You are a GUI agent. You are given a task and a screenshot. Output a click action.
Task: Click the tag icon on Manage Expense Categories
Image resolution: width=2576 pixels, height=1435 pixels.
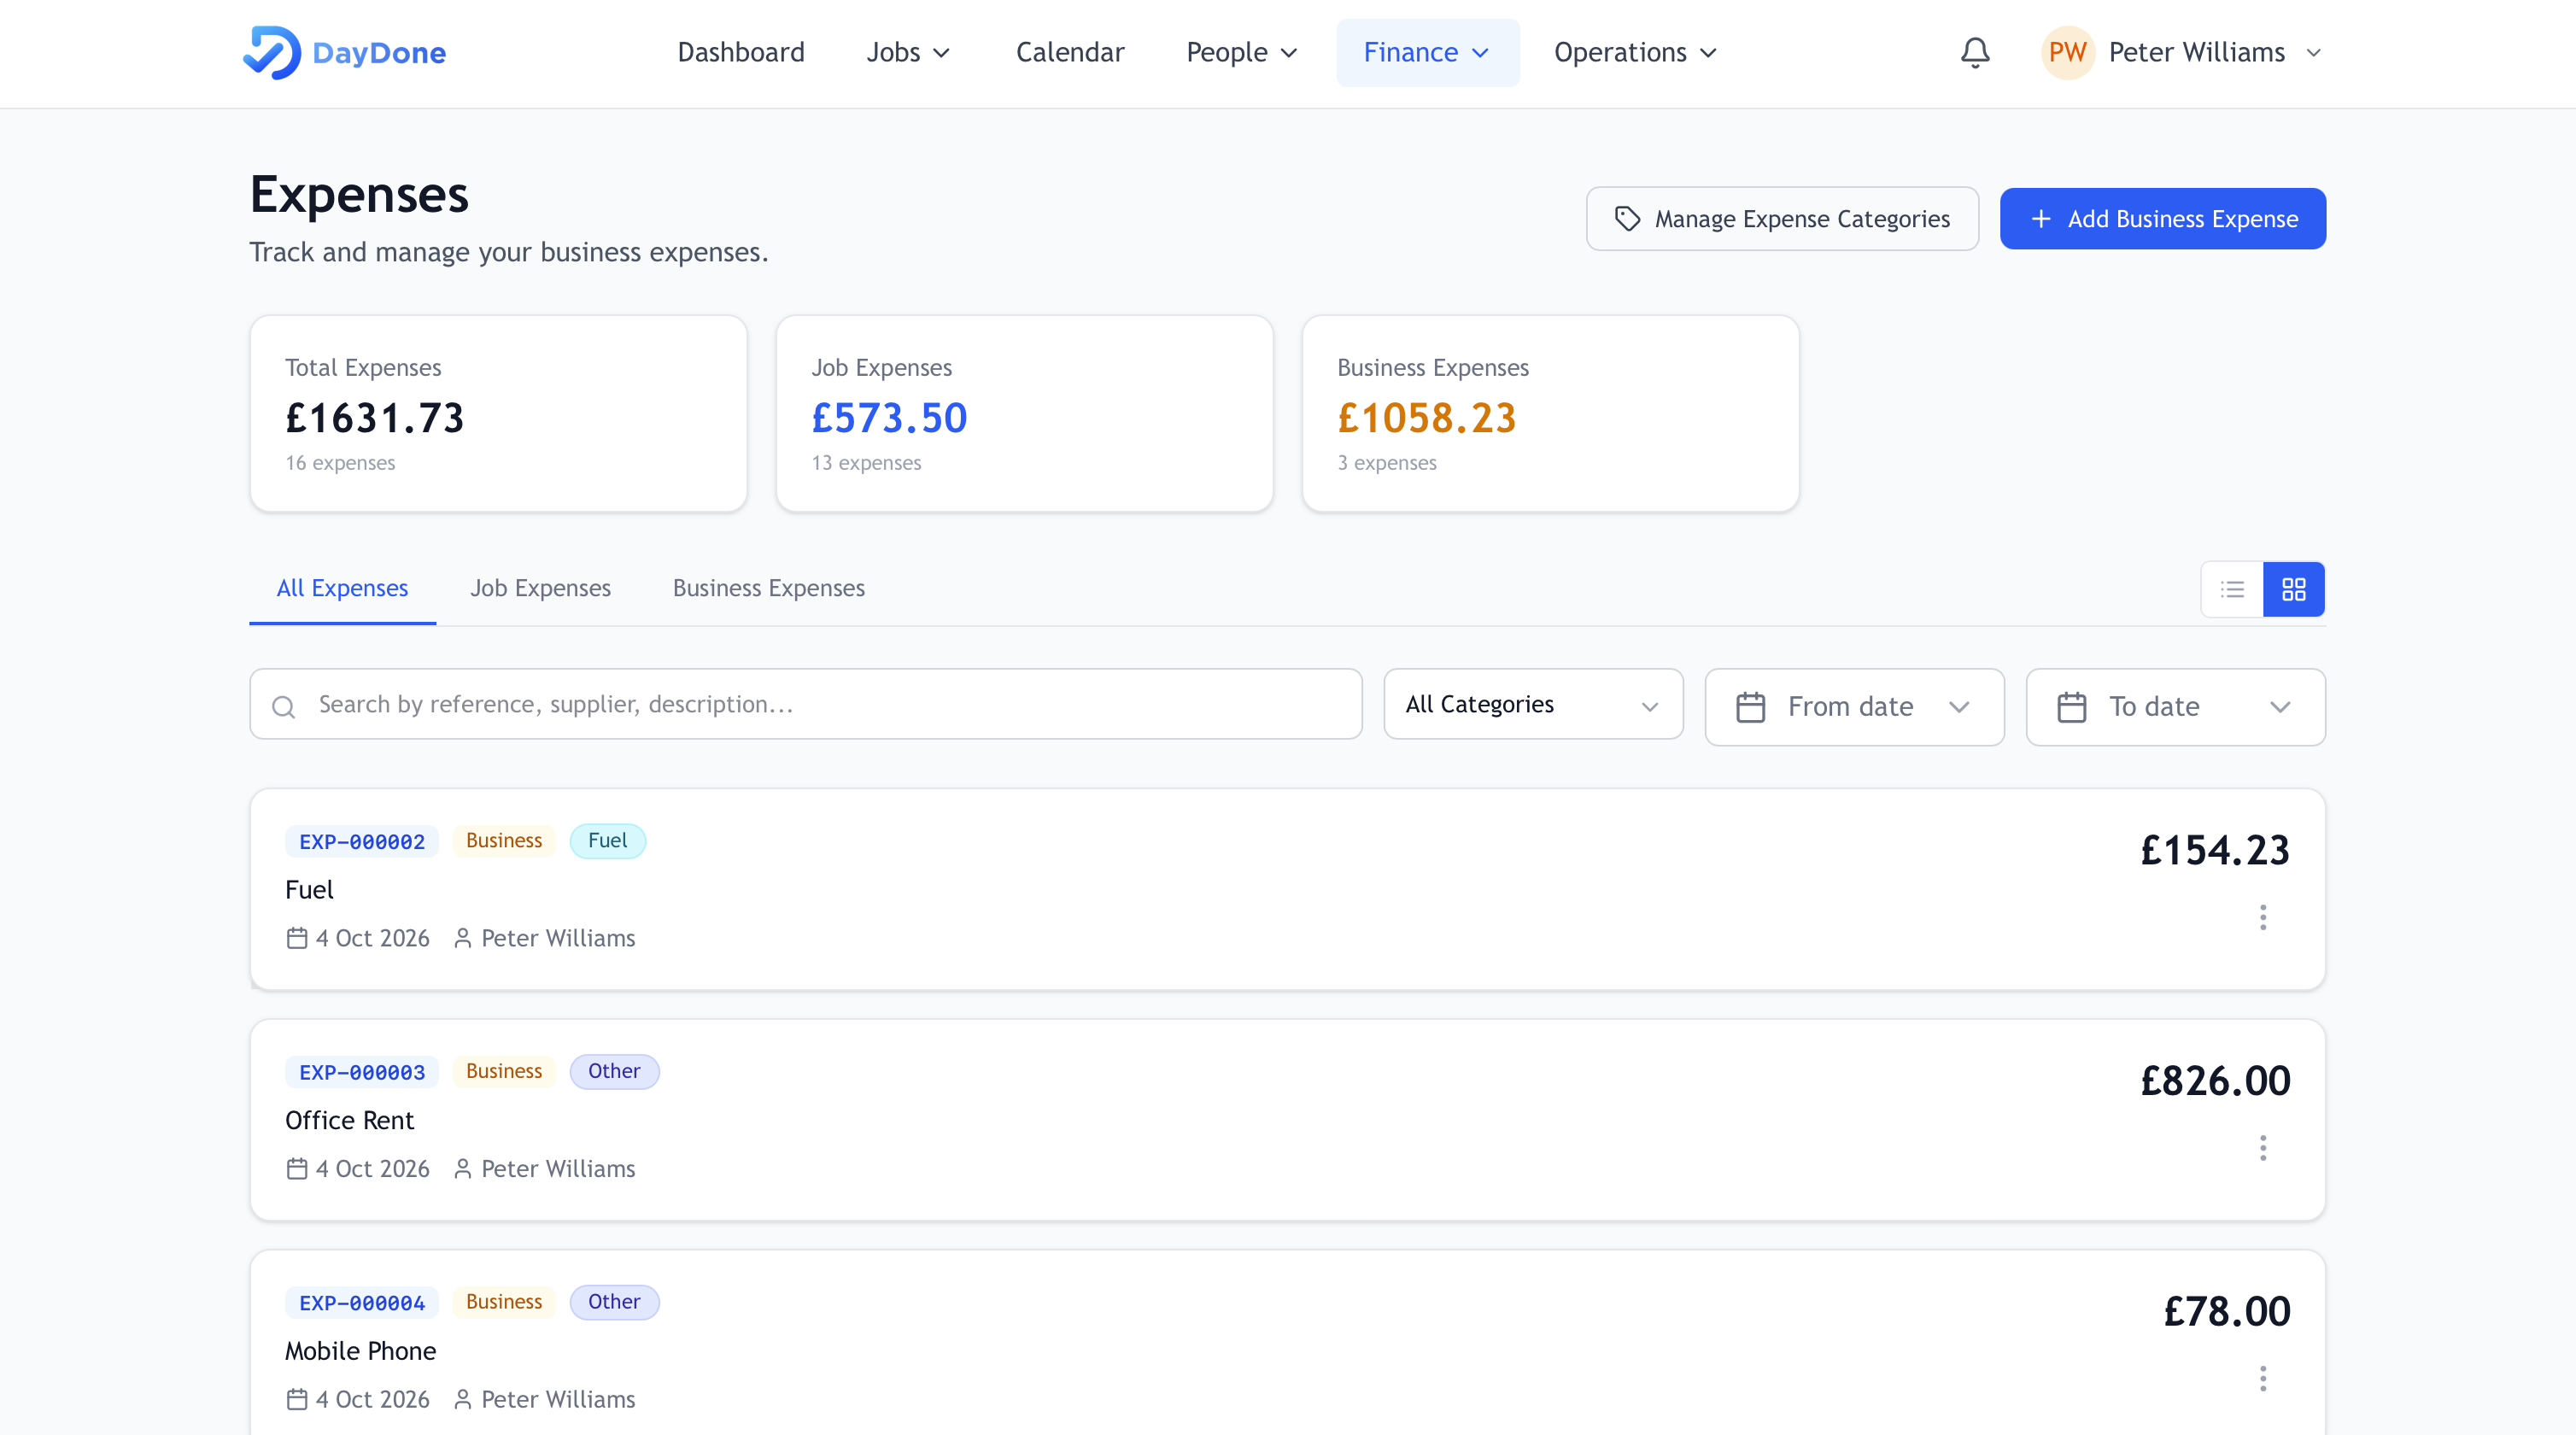click(1628, 219)
